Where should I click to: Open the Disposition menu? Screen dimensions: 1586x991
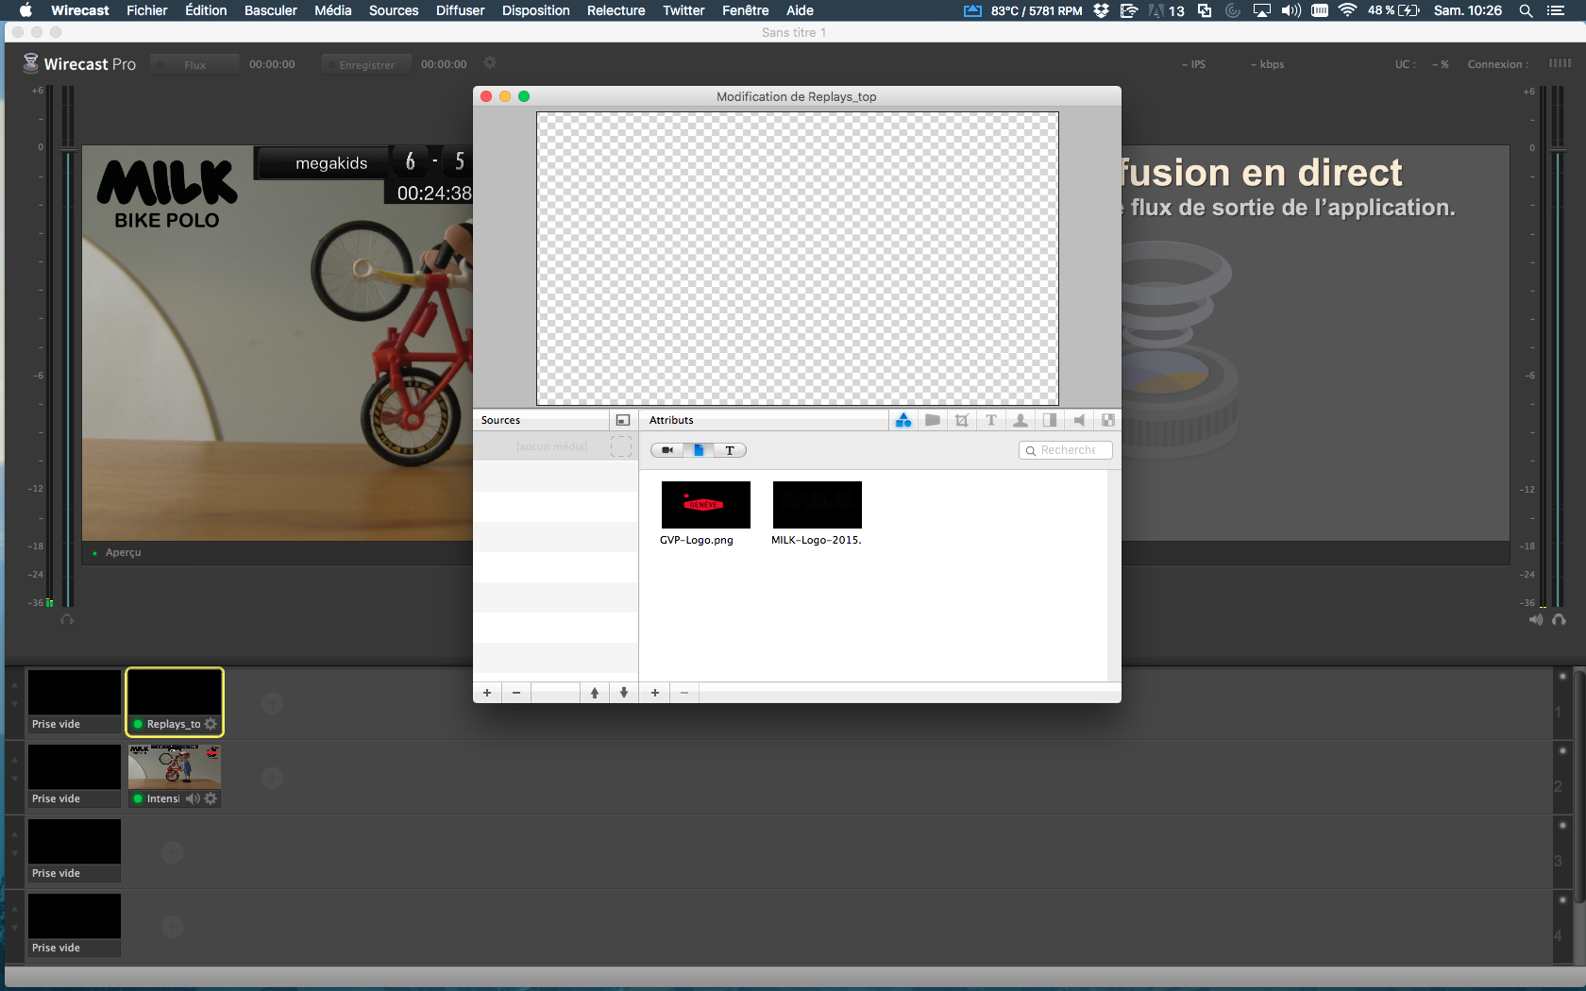click(535, 10)
